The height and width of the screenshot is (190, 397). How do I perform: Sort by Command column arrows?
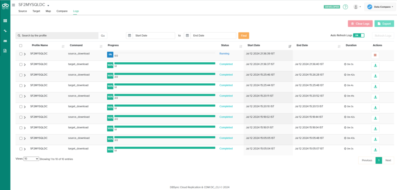101,46
